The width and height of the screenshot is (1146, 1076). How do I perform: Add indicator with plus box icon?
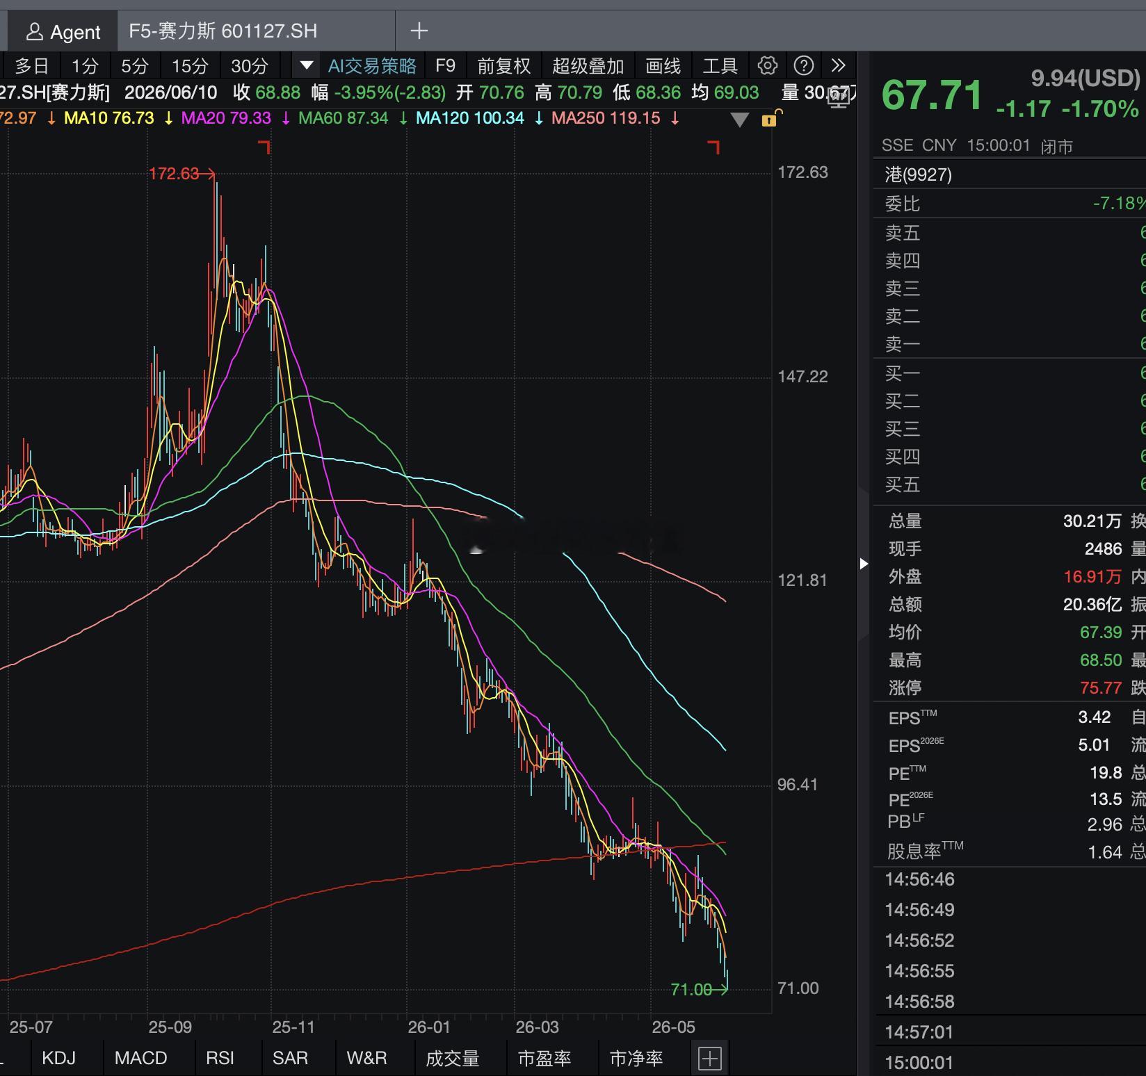pos(709,1059)
